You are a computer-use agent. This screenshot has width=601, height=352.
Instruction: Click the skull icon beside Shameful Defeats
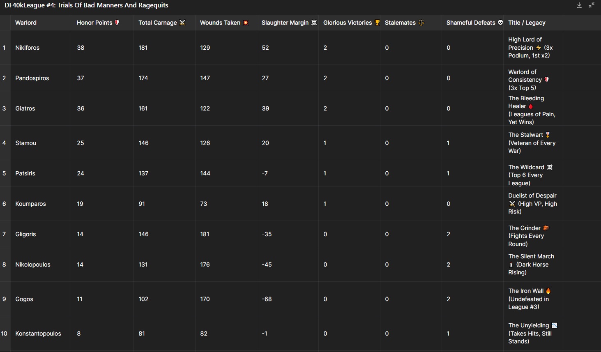(500, 23)
